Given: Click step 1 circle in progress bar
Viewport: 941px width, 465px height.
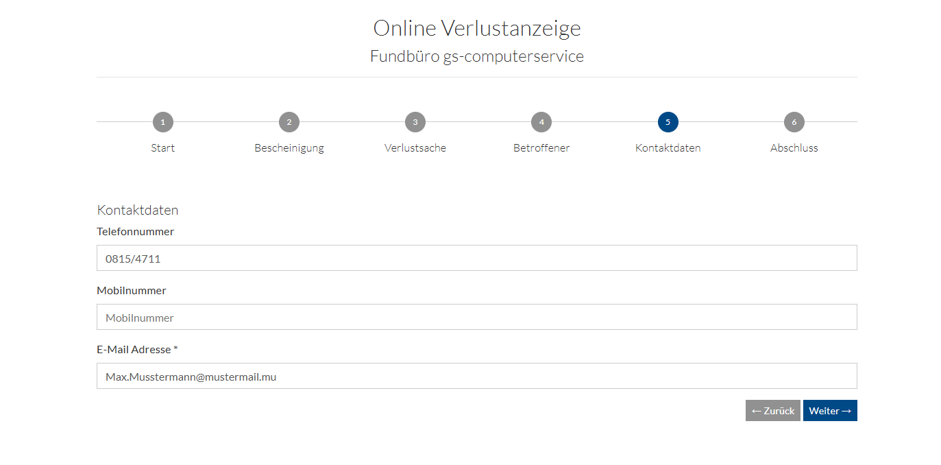Looking at the screenshot, I should [163, 122].
